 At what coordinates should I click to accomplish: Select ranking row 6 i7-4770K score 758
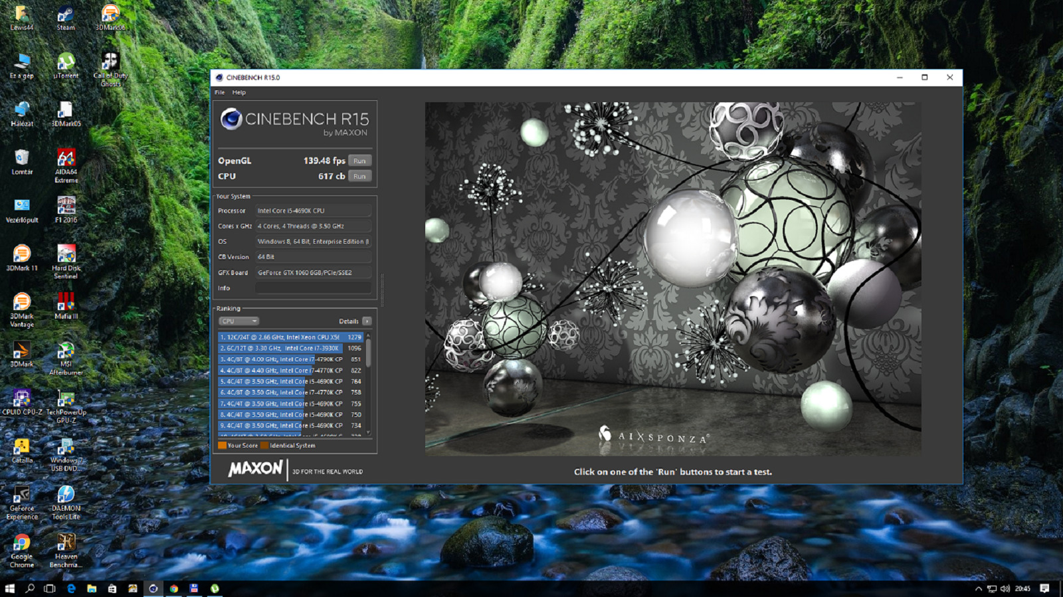click(x=290, y=392)
